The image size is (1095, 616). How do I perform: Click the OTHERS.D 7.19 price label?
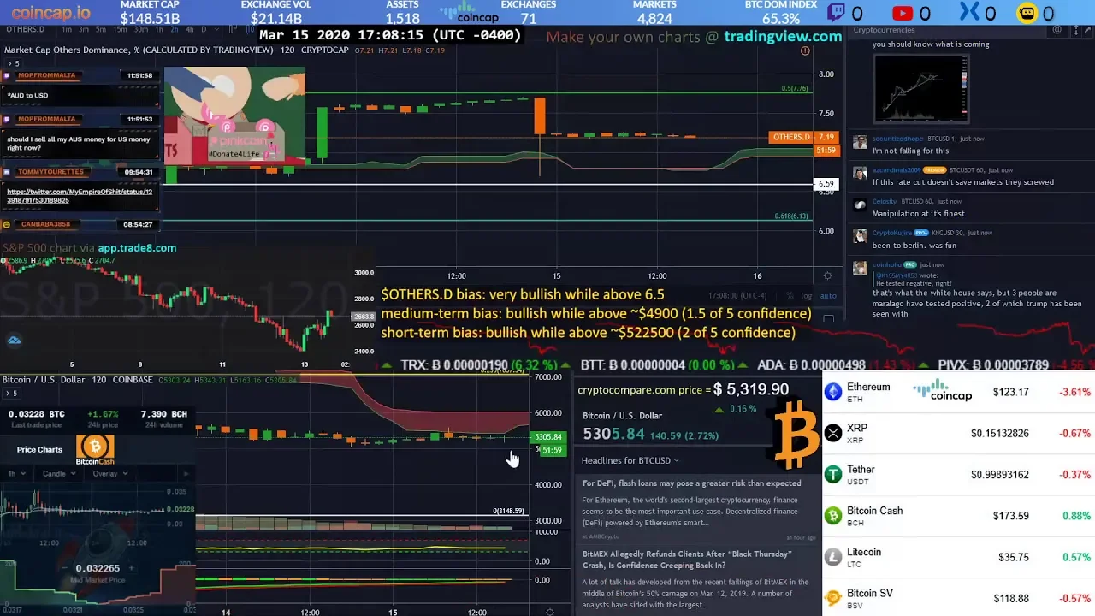click(x=802, y=137)
